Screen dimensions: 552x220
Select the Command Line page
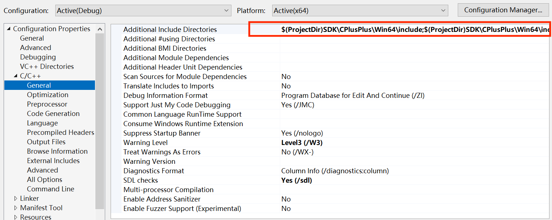pos(50,189)
